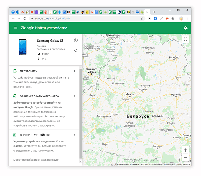The height and width of the screenshot is (176, 201).
Task: Click the Беларусь country label
Action: pyautogui.click(x=138, y=116)
